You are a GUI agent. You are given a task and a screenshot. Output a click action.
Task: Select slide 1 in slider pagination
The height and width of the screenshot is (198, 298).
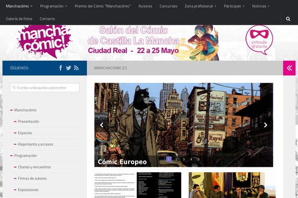point(169,159)
